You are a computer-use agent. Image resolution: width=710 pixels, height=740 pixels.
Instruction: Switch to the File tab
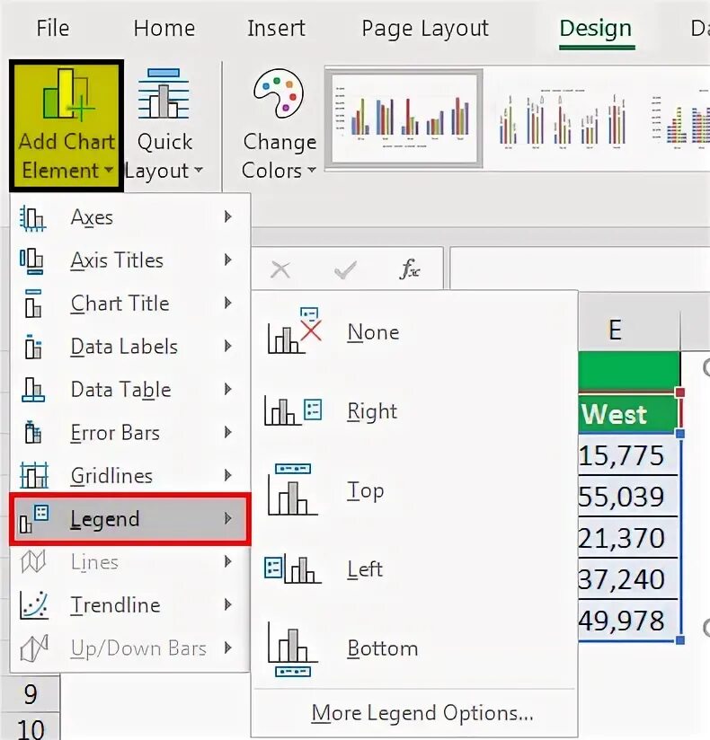pos(53,29)
